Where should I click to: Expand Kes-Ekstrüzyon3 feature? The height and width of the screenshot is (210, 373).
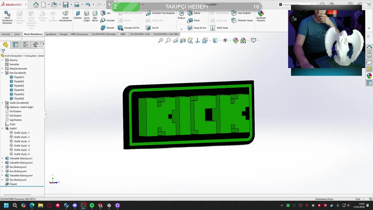pyautogui.click(x=2, y=167)
